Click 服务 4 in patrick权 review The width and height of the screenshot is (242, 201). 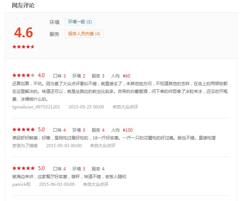click(98, 169)
